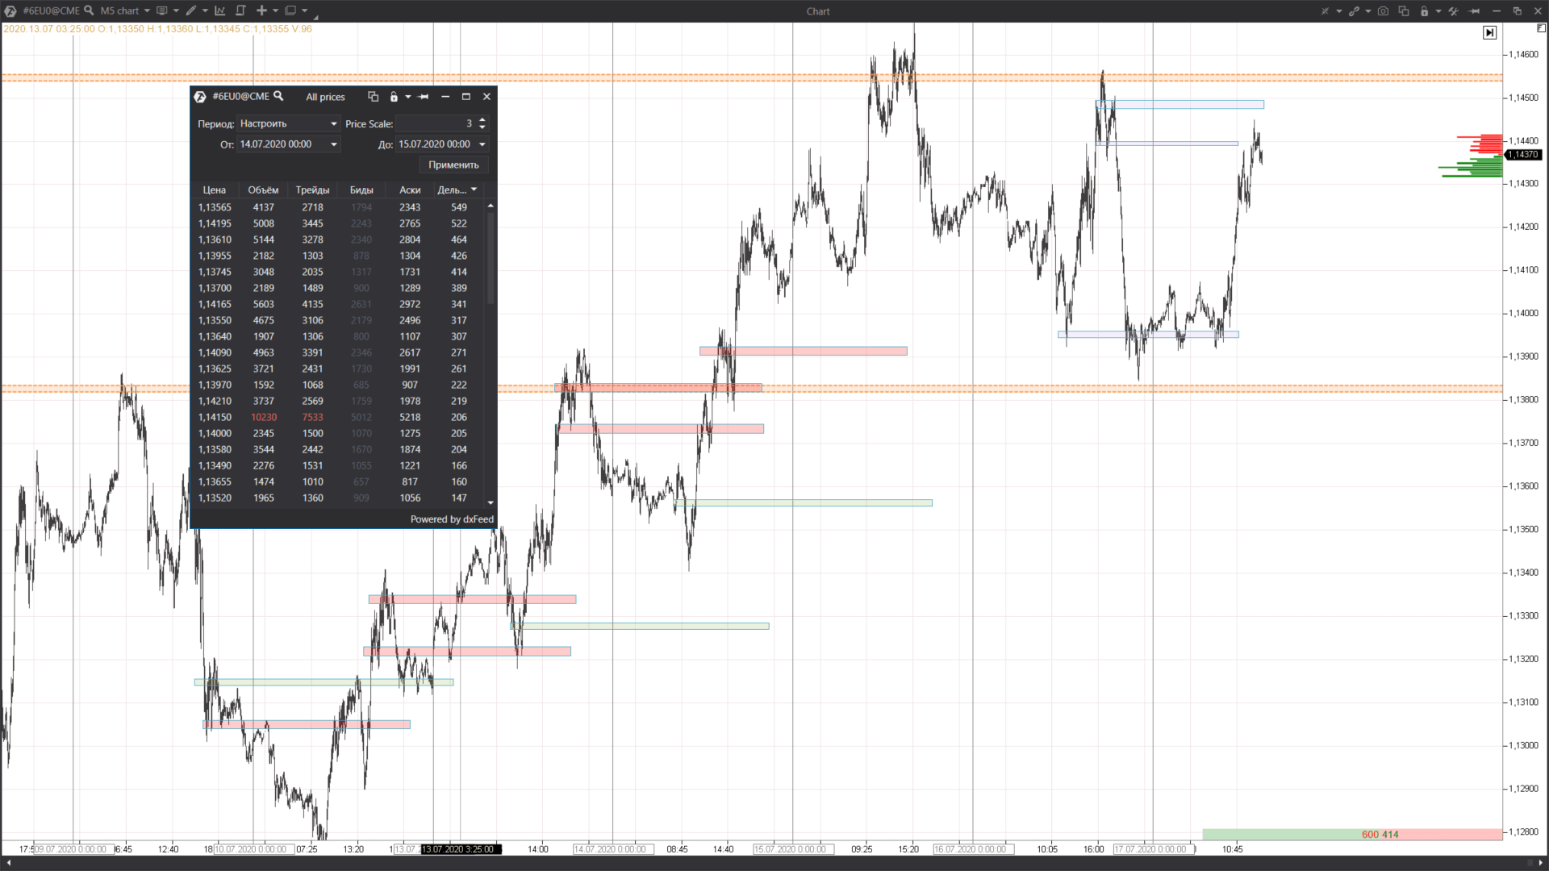Sort table by Объём column header
This screenshot has height=871, width=1549.
pos(263,190)
